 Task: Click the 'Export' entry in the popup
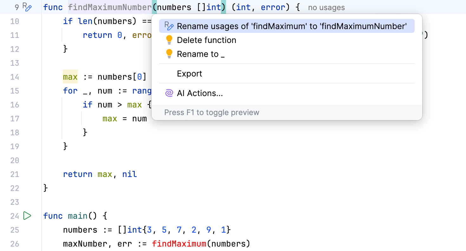(x=189, y=73)
